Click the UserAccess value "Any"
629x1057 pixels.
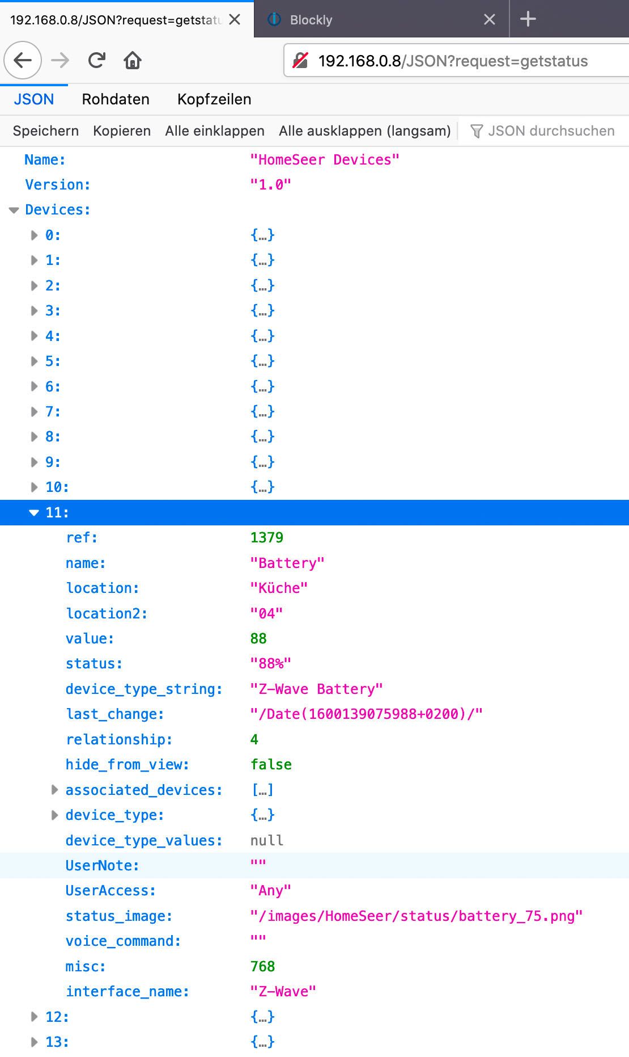click(x=270, y=890)
